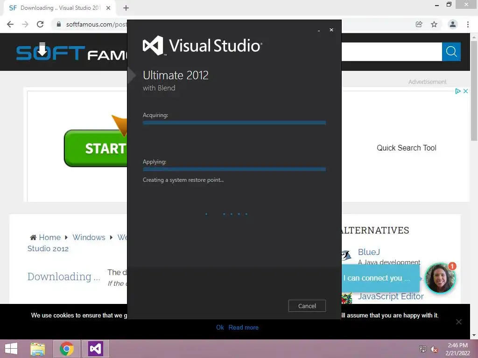The width and height of the screenshot is (478, 358).
Task: Go forward in Chrome browser
Action: click(x=25, y=24)
